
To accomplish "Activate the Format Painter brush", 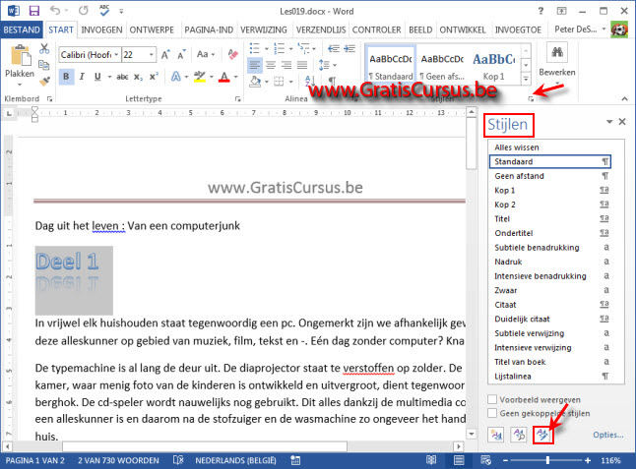I will (44, 81).
